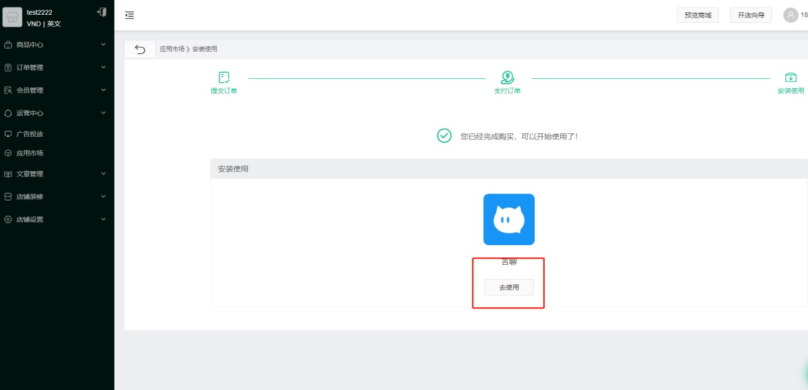Open the user profile avatar icon

[790, 15]
